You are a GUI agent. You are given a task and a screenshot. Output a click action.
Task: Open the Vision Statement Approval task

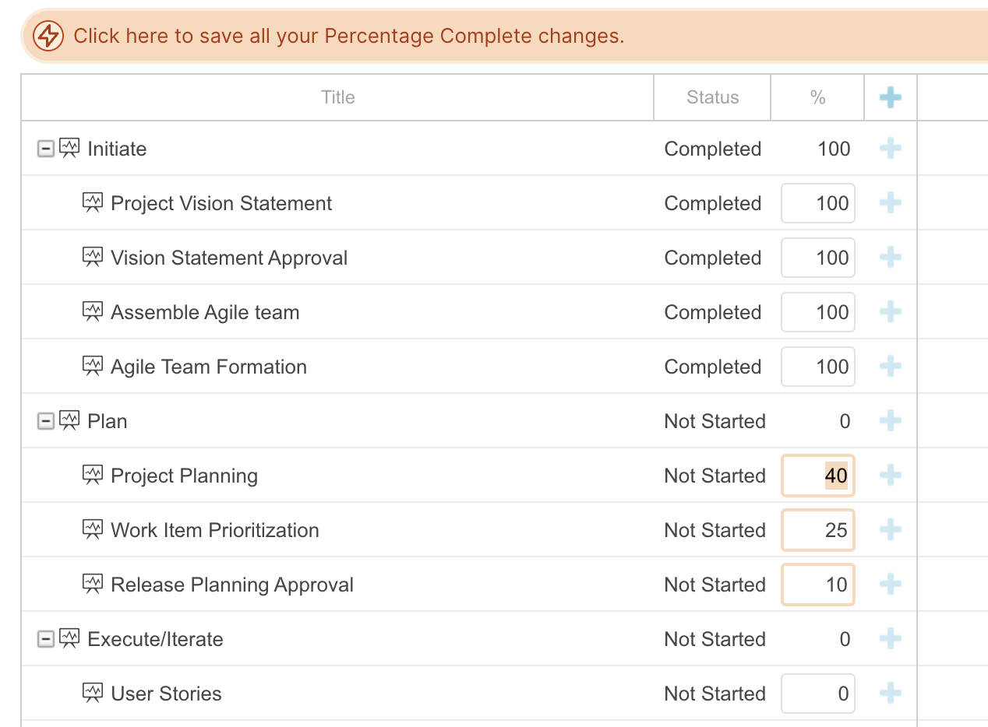tap(229, 258)
